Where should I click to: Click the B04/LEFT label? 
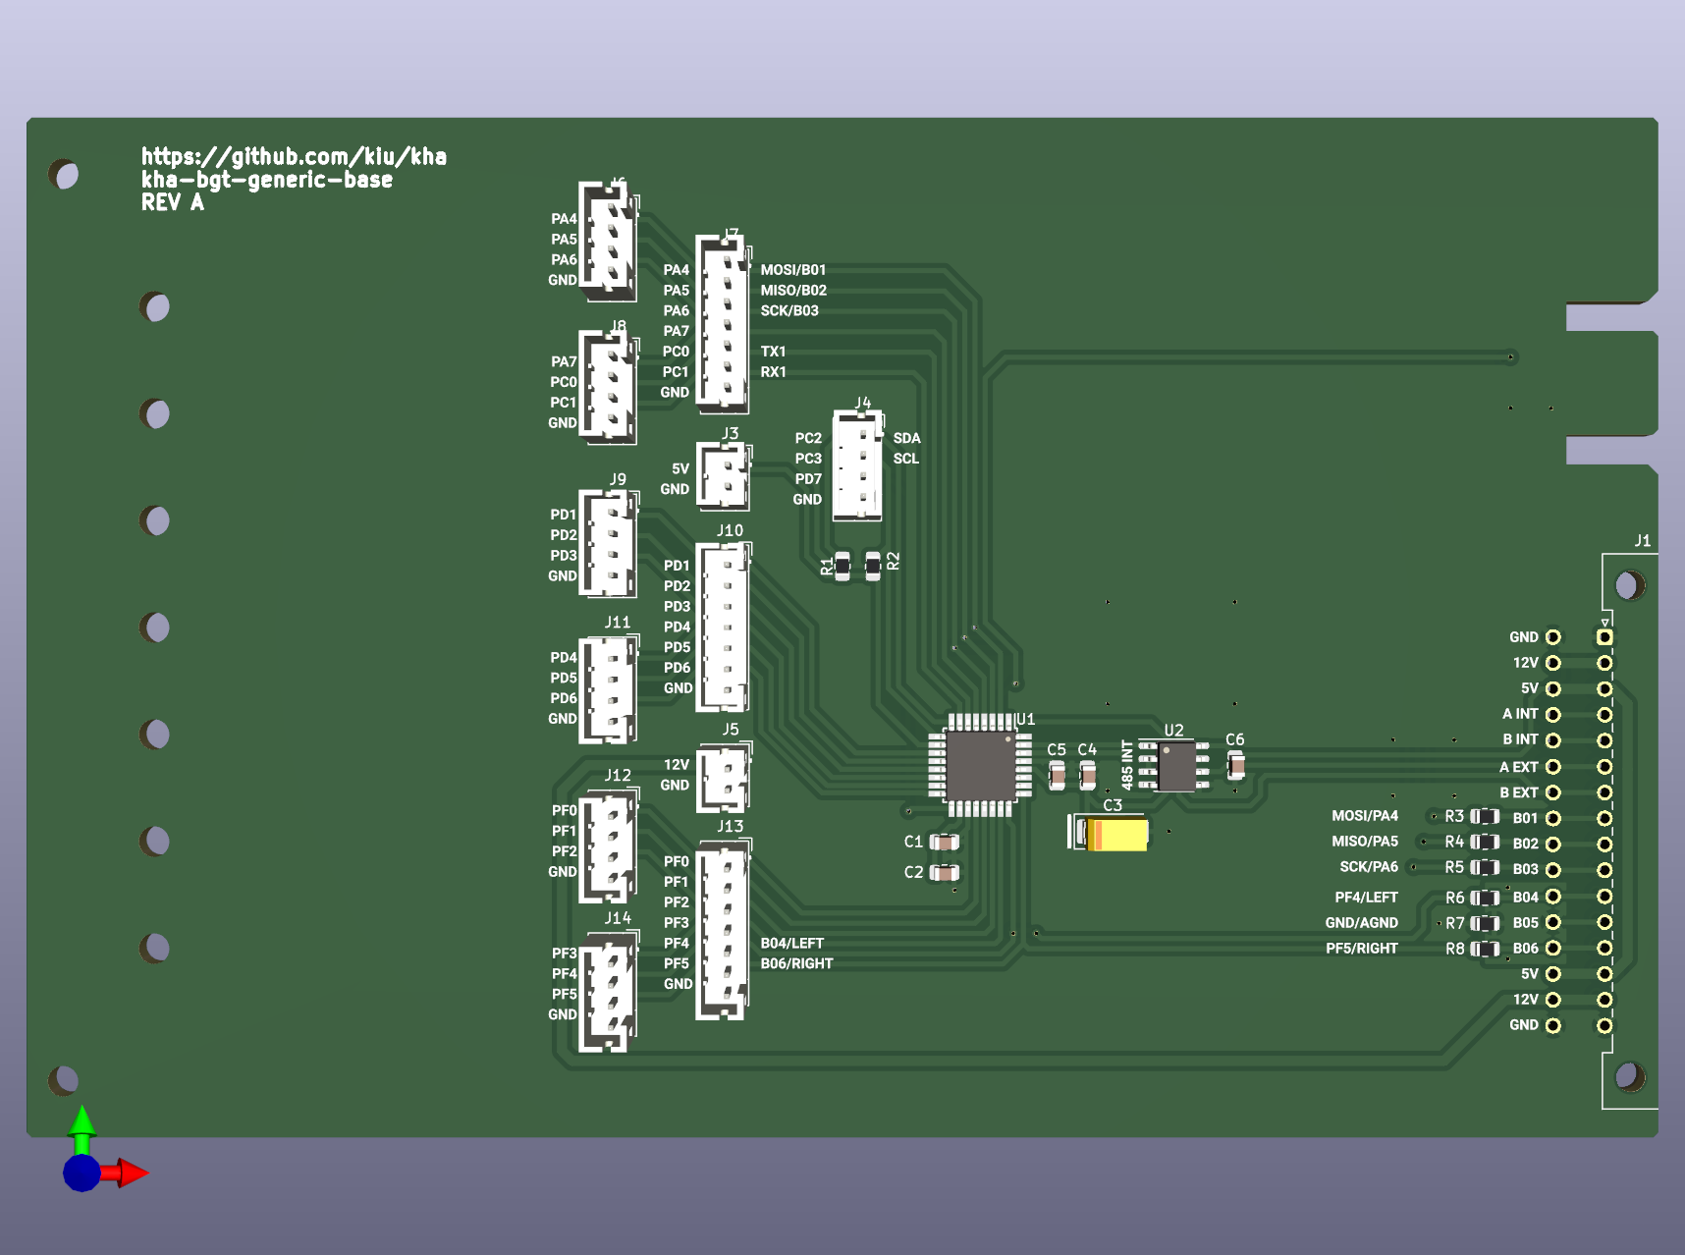(x=792, y=944)
